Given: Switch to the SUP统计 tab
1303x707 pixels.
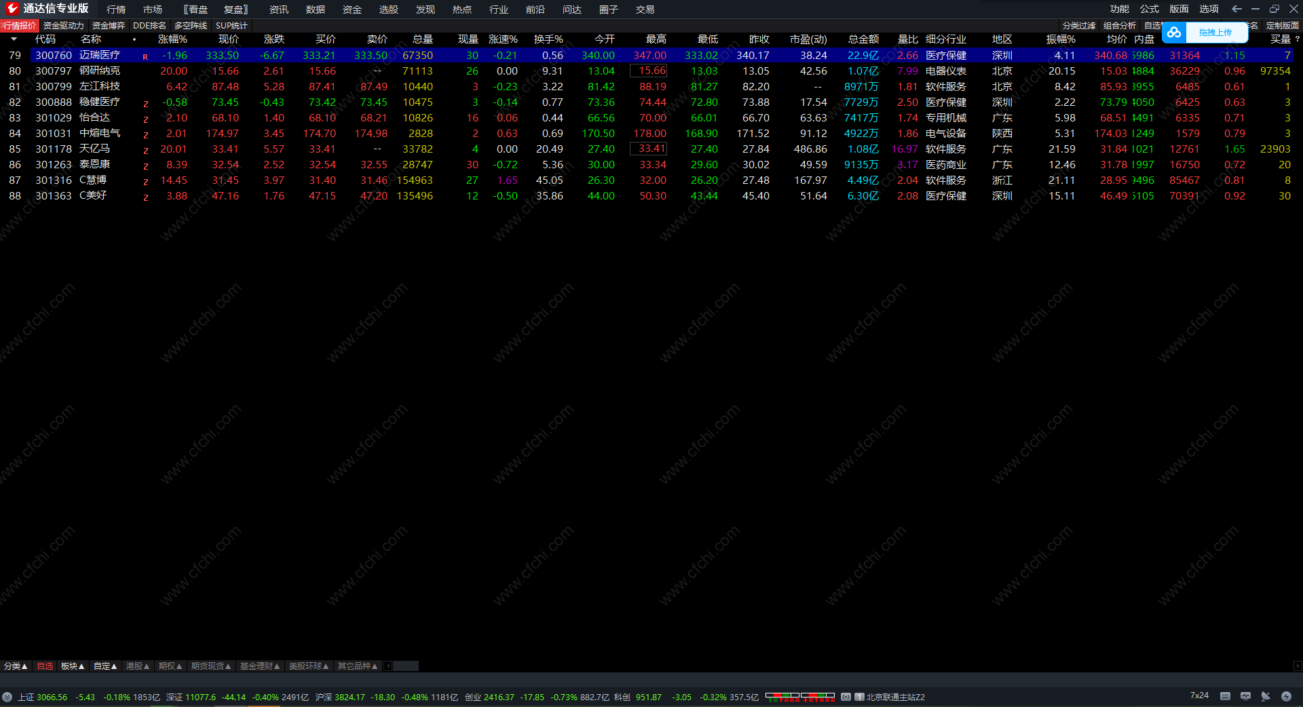Looking at the screenshot, I should click(231, 26).
